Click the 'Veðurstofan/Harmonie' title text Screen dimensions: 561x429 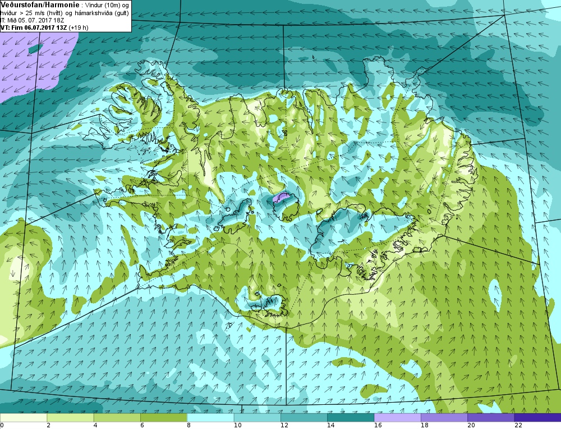coord(39,5)
